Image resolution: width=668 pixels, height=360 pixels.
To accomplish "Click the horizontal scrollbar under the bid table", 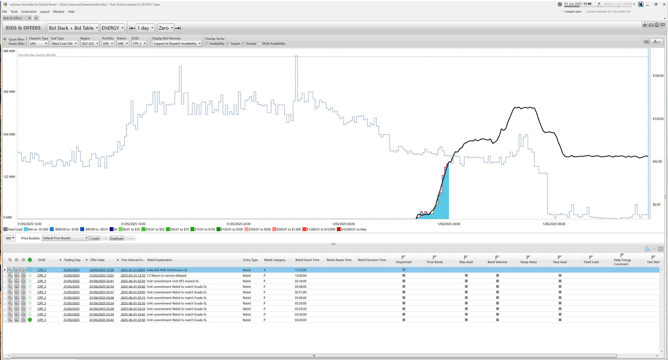I will [x=314, y=356].
